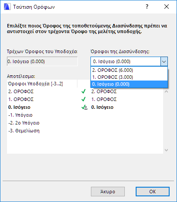Click the green checkmark beside 1. ΟΡΟΦΟΣ
The width and height of the screenshot is (177, 202).
[x=83, y=99]
